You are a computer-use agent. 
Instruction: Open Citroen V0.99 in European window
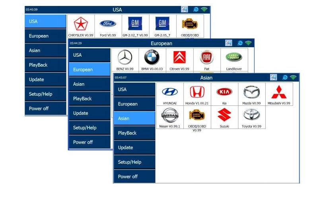click(x=179, y=60)
